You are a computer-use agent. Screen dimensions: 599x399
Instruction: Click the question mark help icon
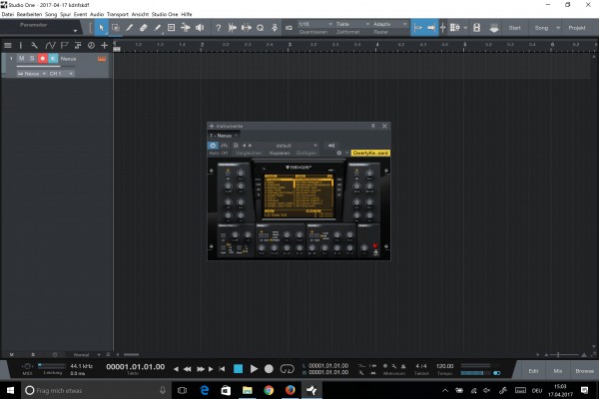pos(218,28)
